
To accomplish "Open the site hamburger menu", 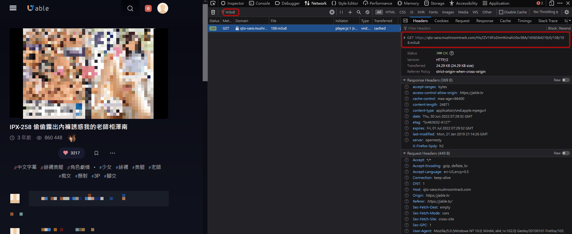I will pyautogui.click(x=13, y=8).
